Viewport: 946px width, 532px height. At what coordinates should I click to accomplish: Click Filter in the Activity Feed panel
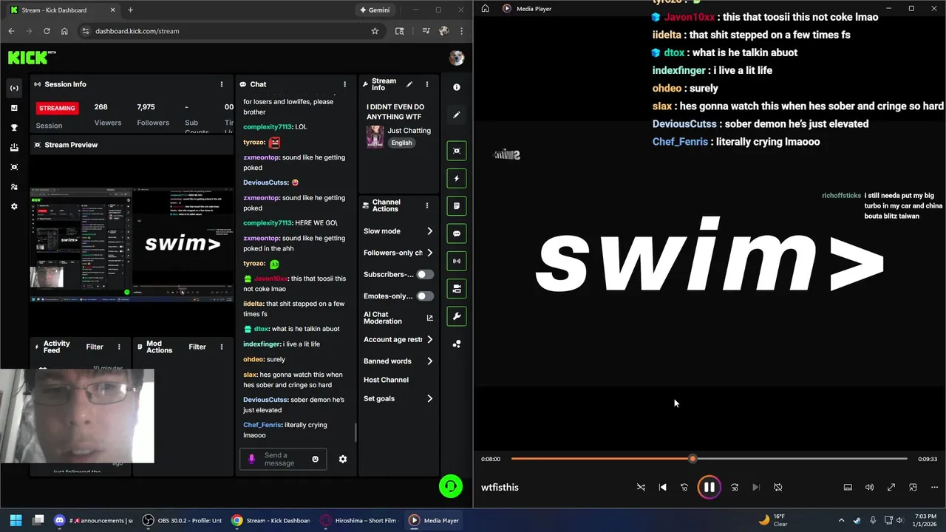(x=95, y=347)
